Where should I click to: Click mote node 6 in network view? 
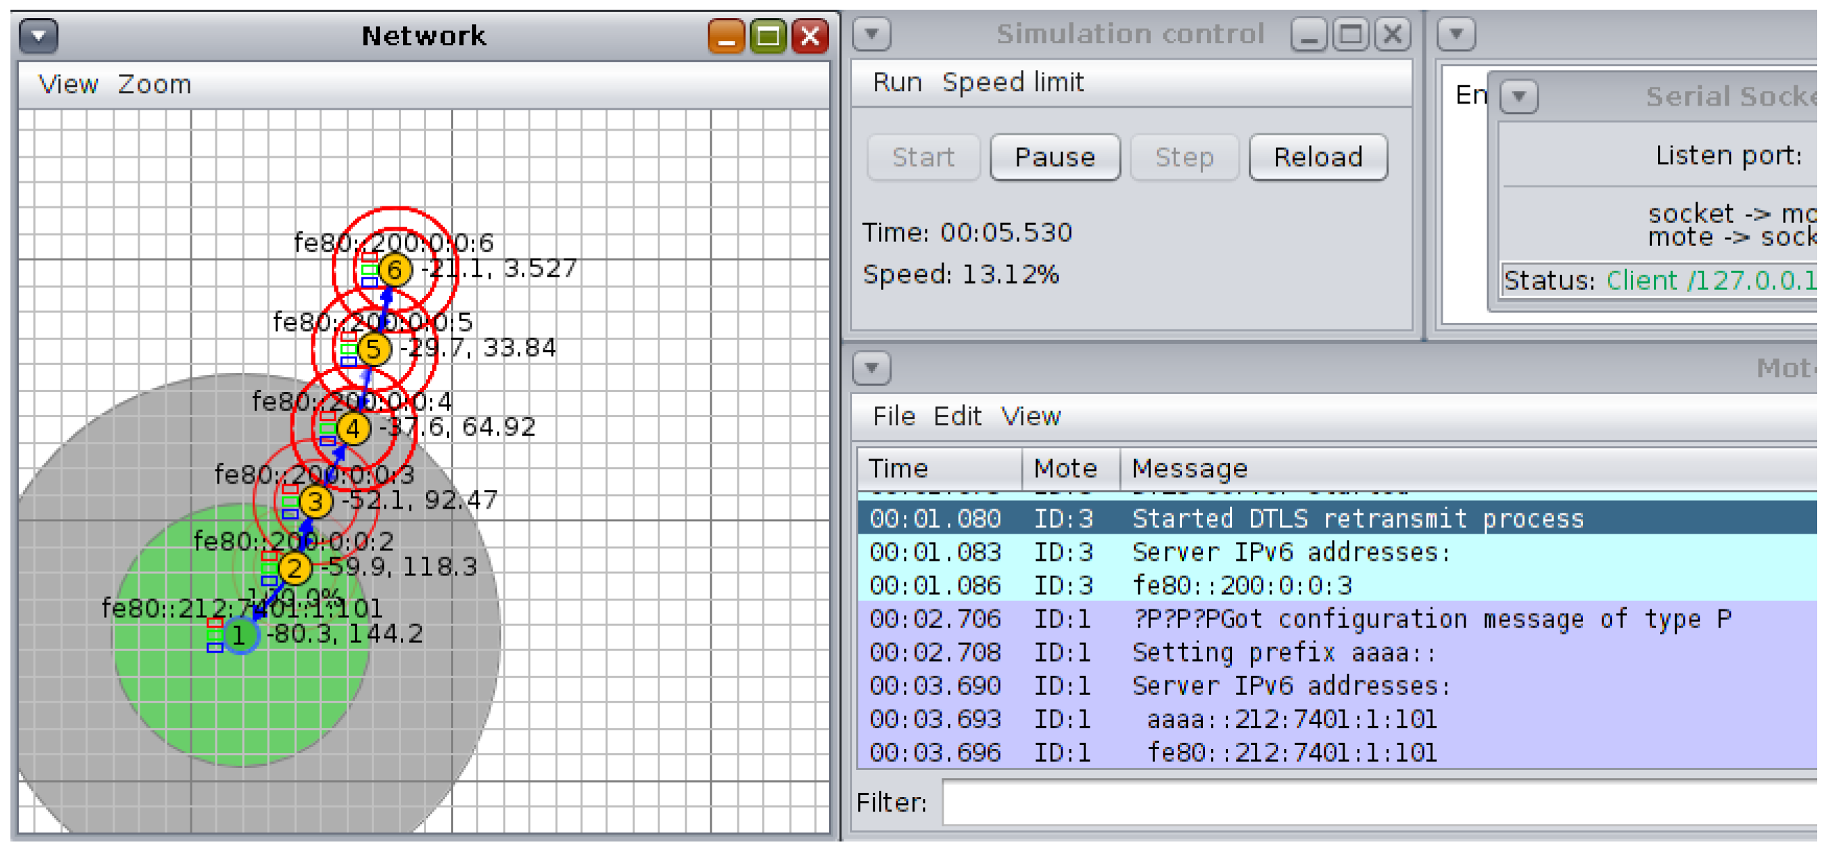pos(395,270)
